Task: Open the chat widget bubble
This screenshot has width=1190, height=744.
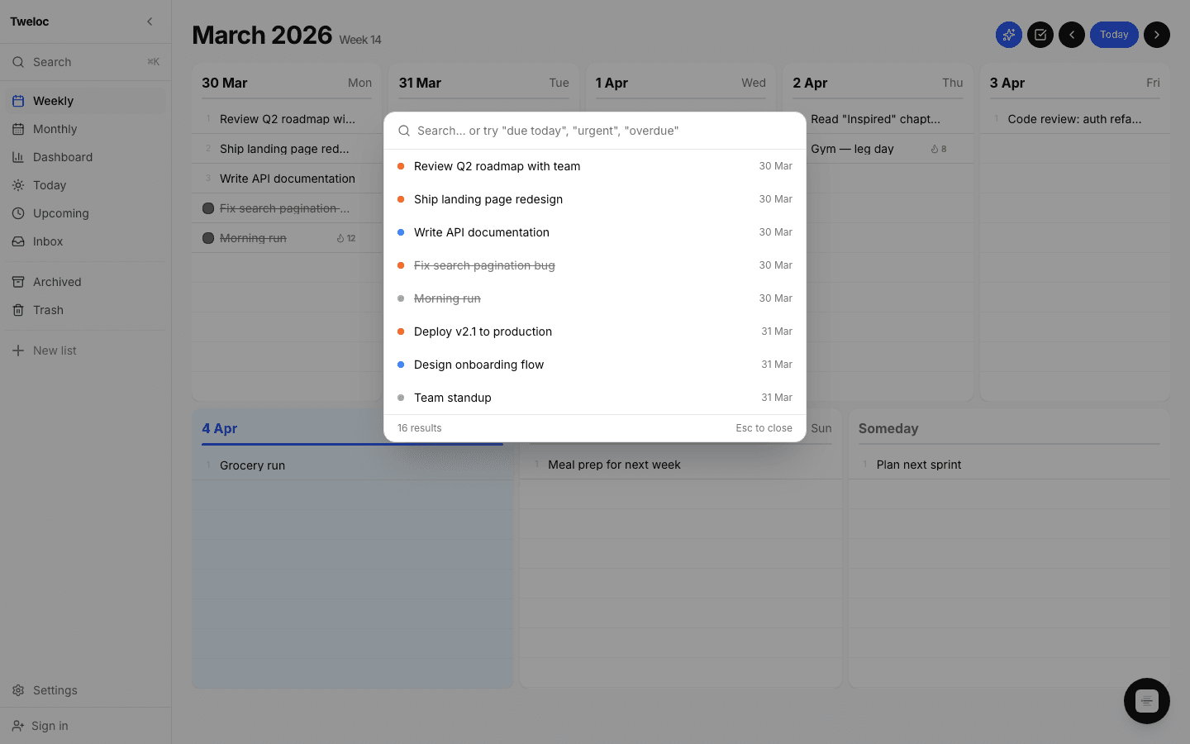Action: pos(1146,701)
